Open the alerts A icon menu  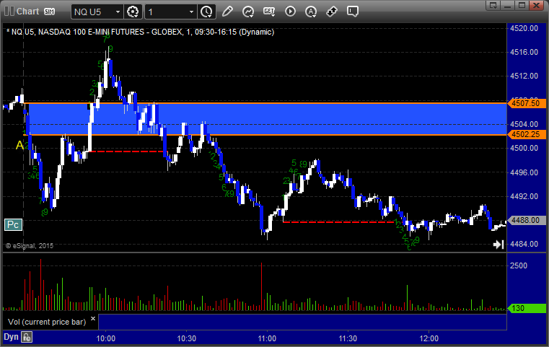[311, 12]
